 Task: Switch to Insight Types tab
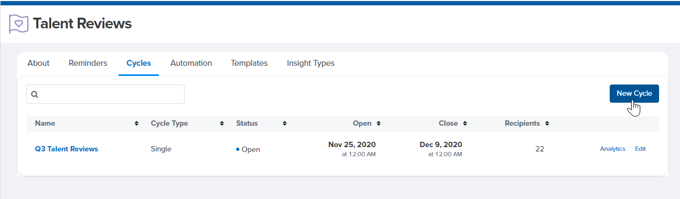pyautogui.click(x=311, y=63)
